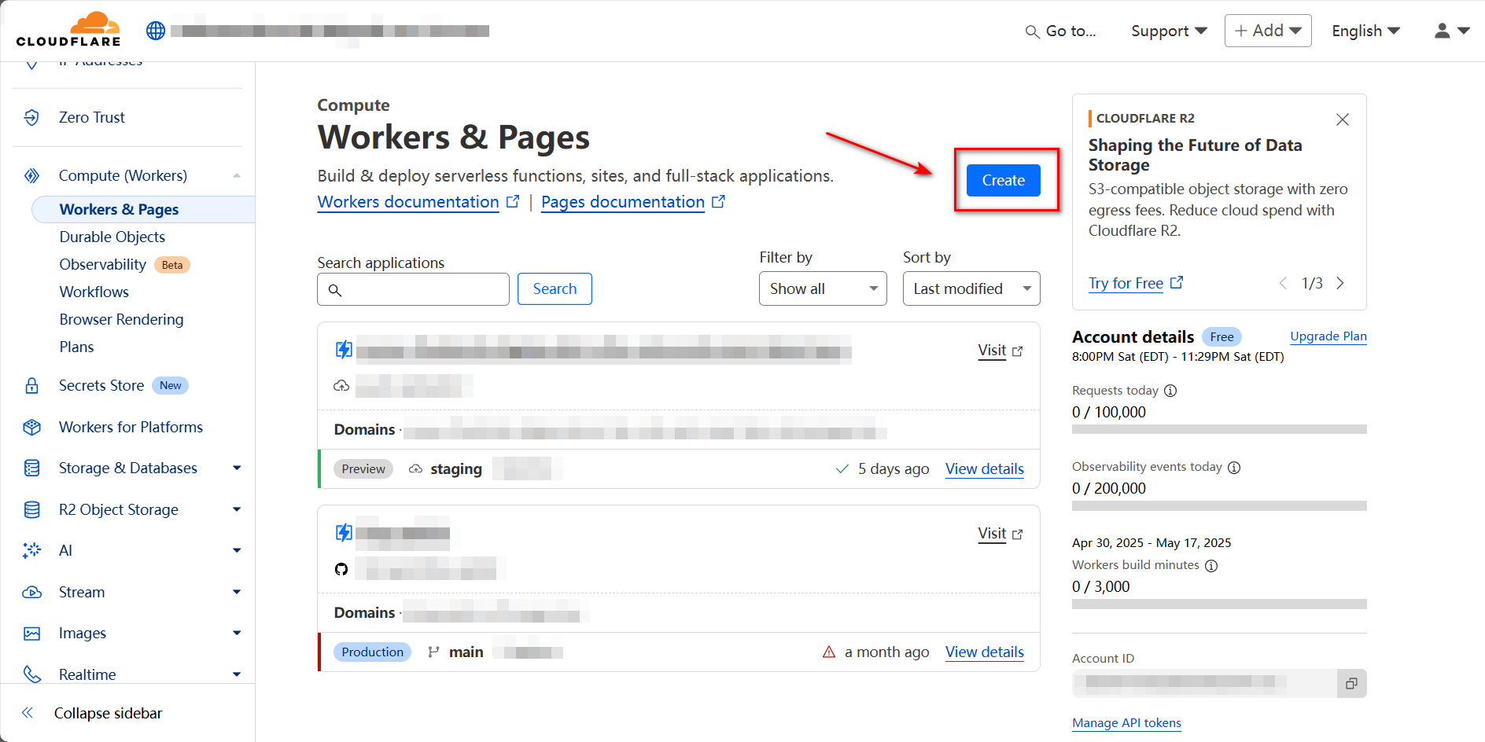Select Durable Objects in the sidebar
1485x742 pixels.
[x=112, y=237]
